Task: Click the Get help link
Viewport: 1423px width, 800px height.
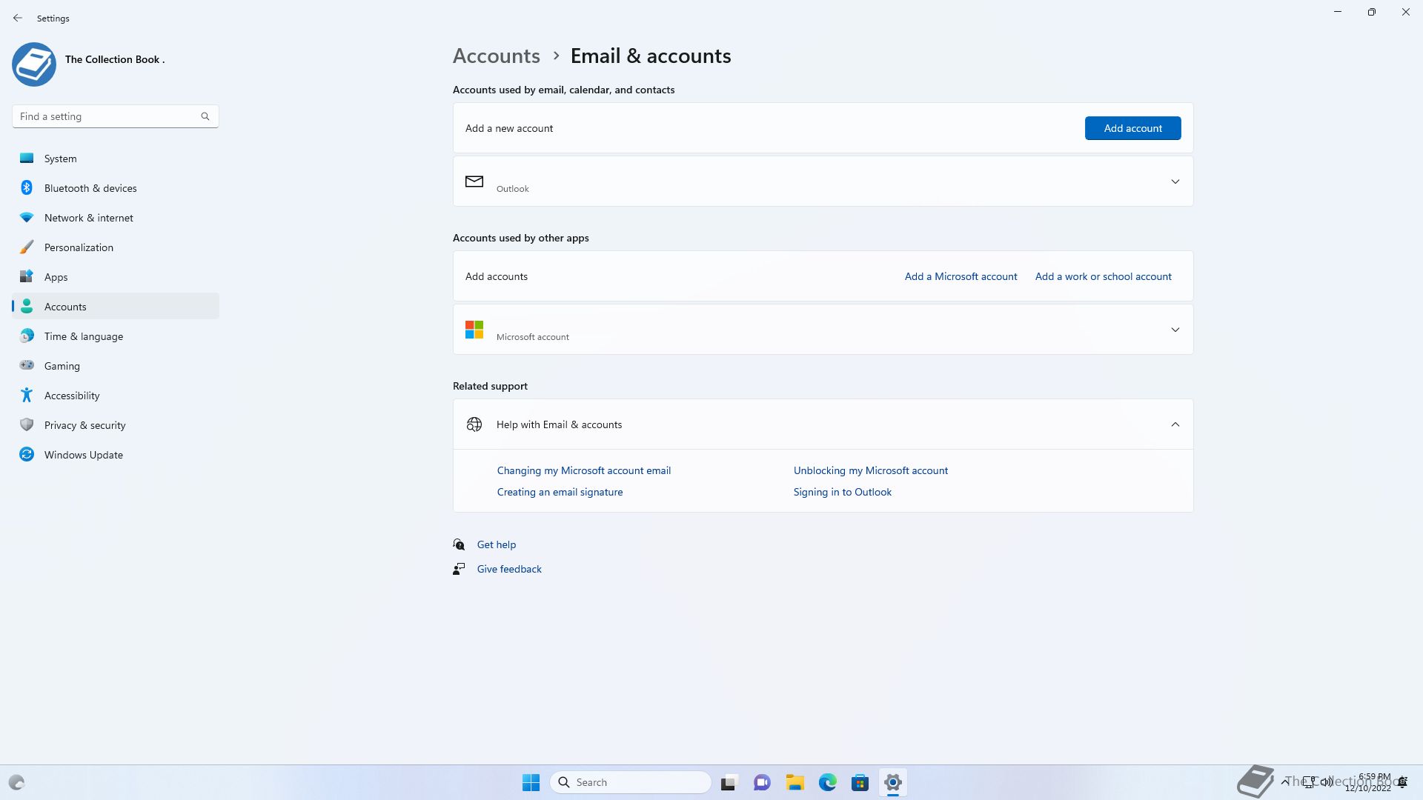Action: point(496,544)
